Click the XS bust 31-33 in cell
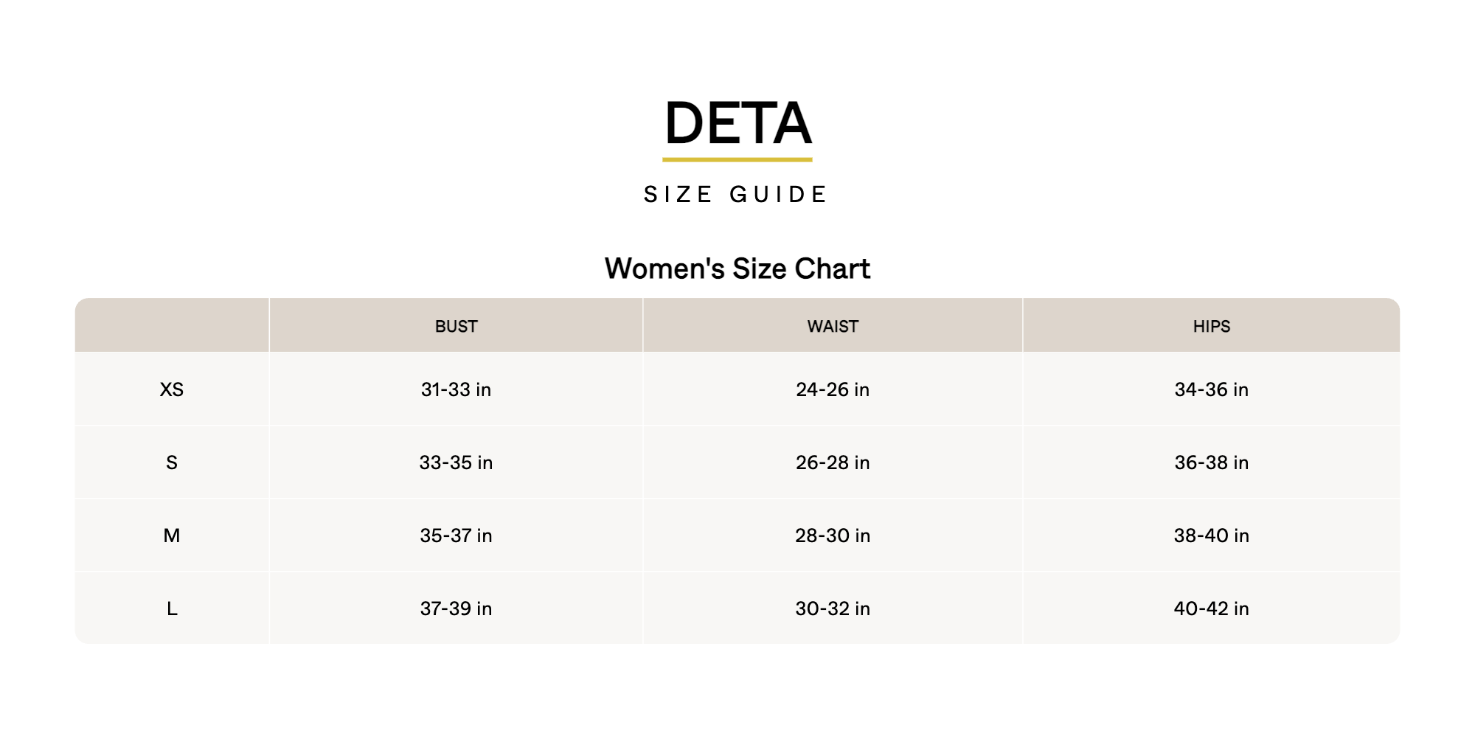This screenshot has width=1475, height=742. coord(456,389)
